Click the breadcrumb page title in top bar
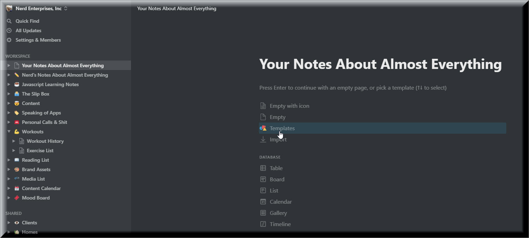This screenshot has height=238, width=529. (177, 8)
